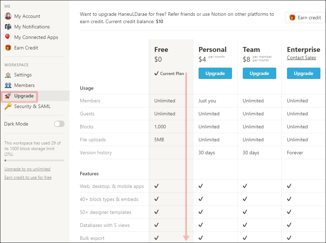Click the house icon next to Settings

coord(8,75)
